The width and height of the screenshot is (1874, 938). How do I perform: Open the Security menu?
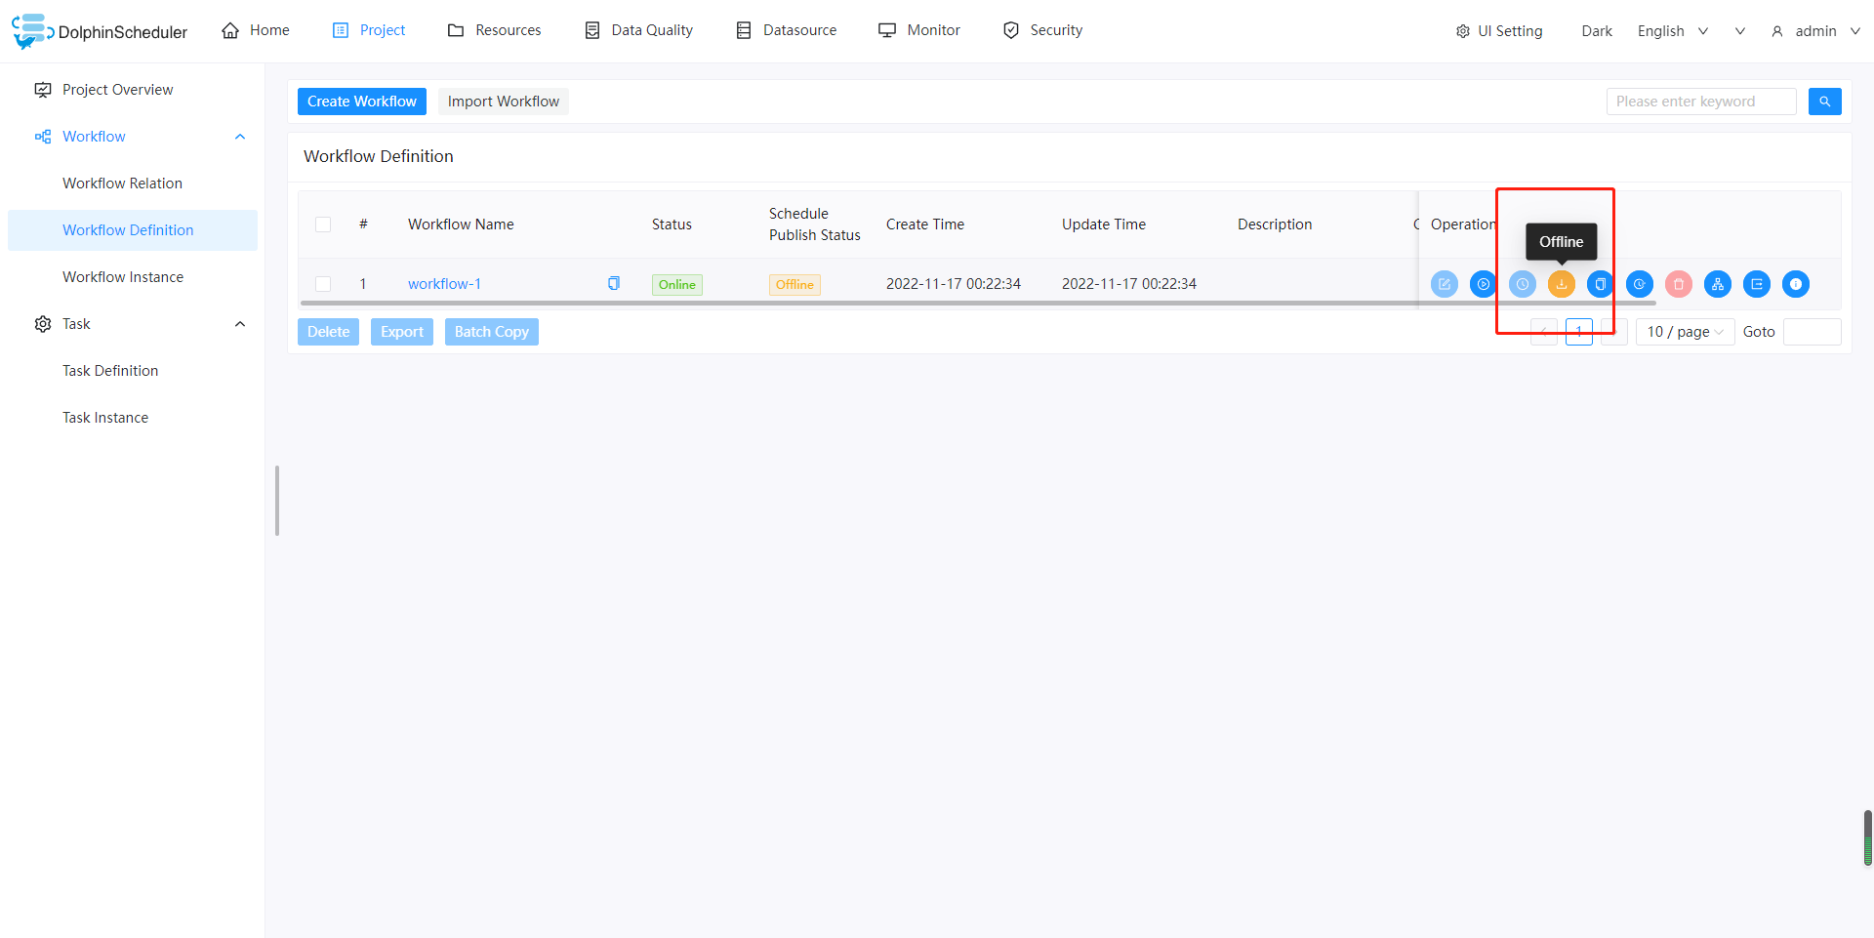pyautogui.click(x=1042, y=30)
